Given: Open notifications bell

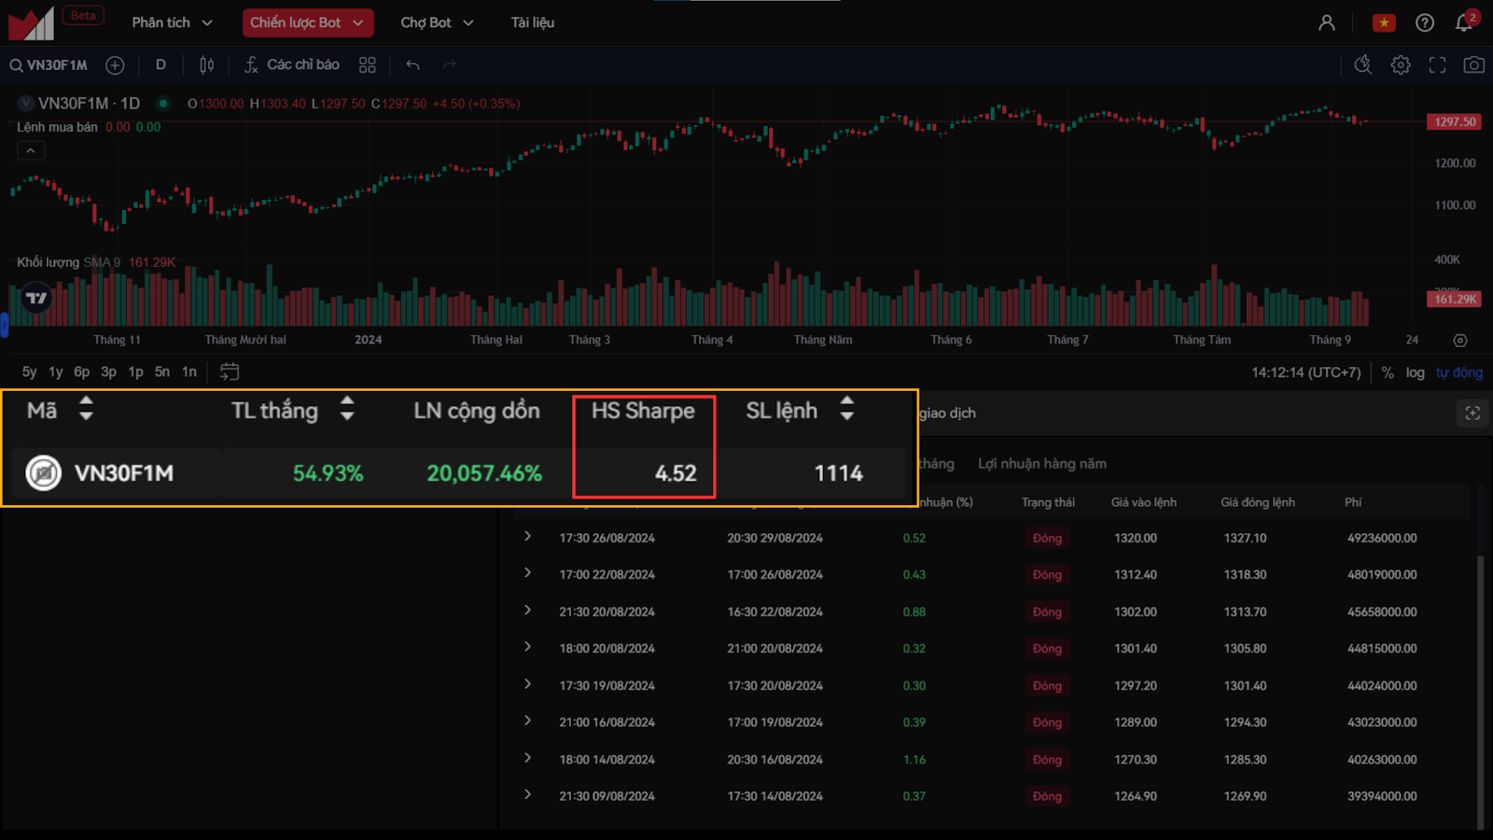Looking at the screenshot, I should (x=1465, y=21).
